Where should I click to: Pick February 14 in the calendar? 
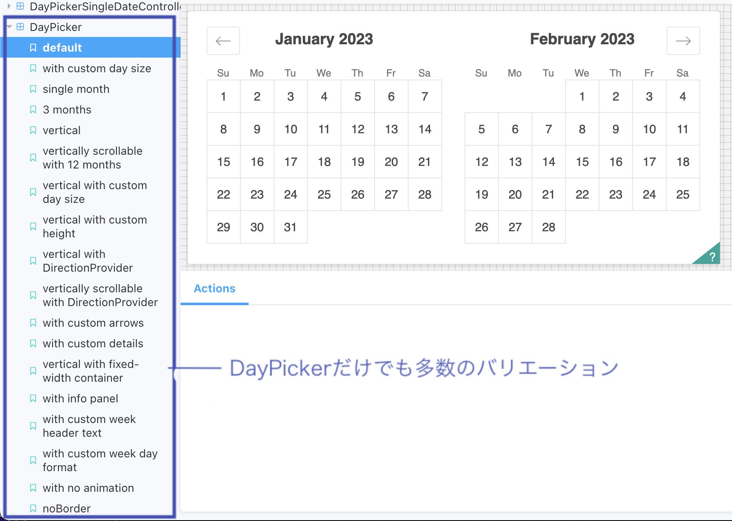pyautogui.click(x=548, y=162)
